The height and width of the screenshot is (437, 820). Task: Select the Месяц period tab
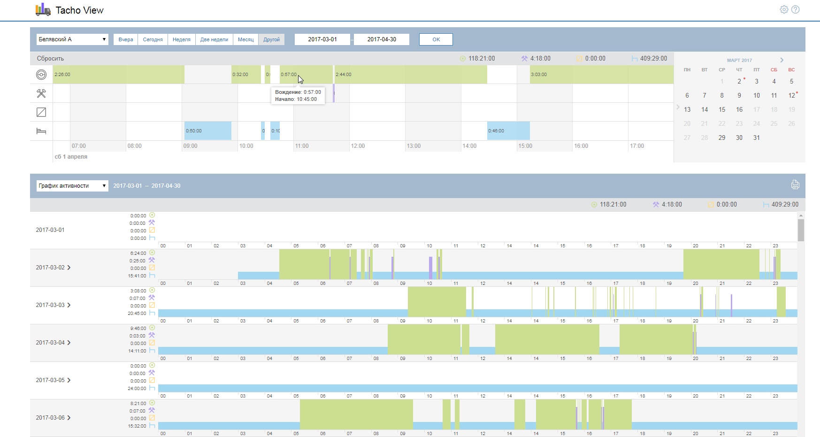[245, 39]
